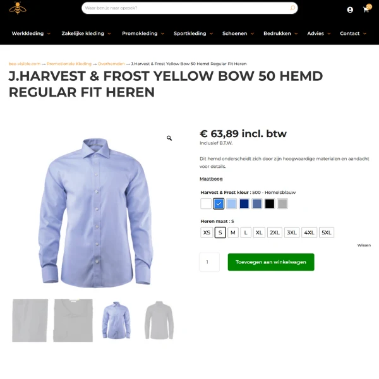This screenshot has width=379, height=379.
Task: Expand the Werkkleding menu chevron
Action: [x=49, y=33]
